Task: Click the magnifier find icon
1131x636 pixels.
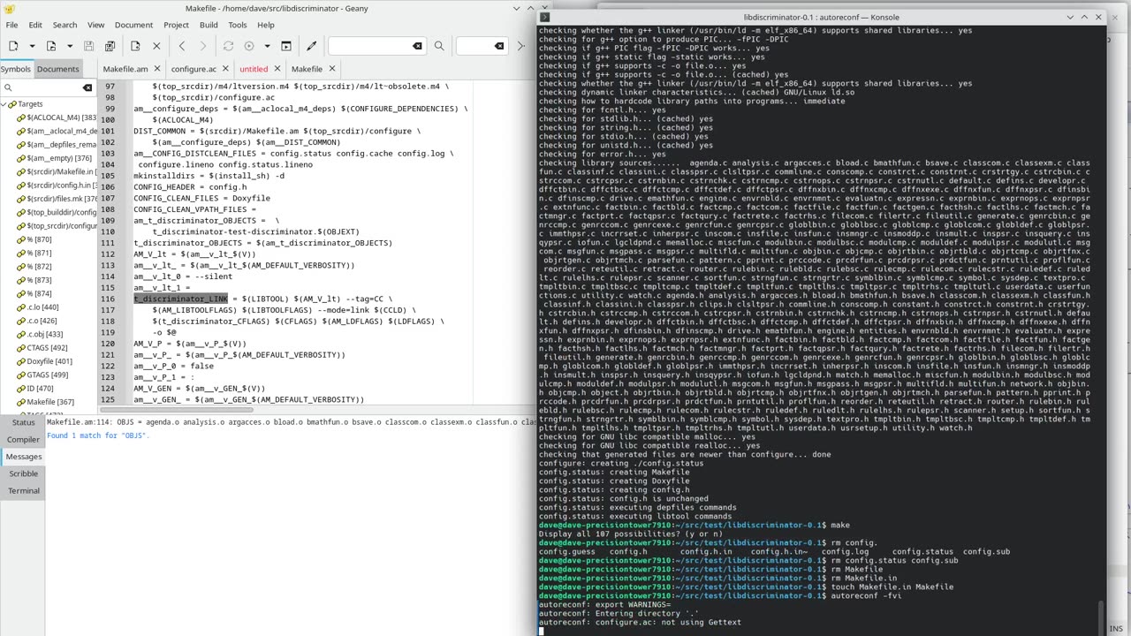Action: click(439, 46)
